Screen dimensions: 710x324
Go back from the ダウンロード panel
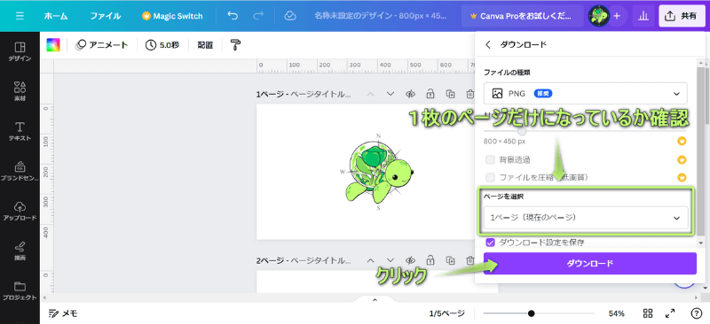coord(487,44)
